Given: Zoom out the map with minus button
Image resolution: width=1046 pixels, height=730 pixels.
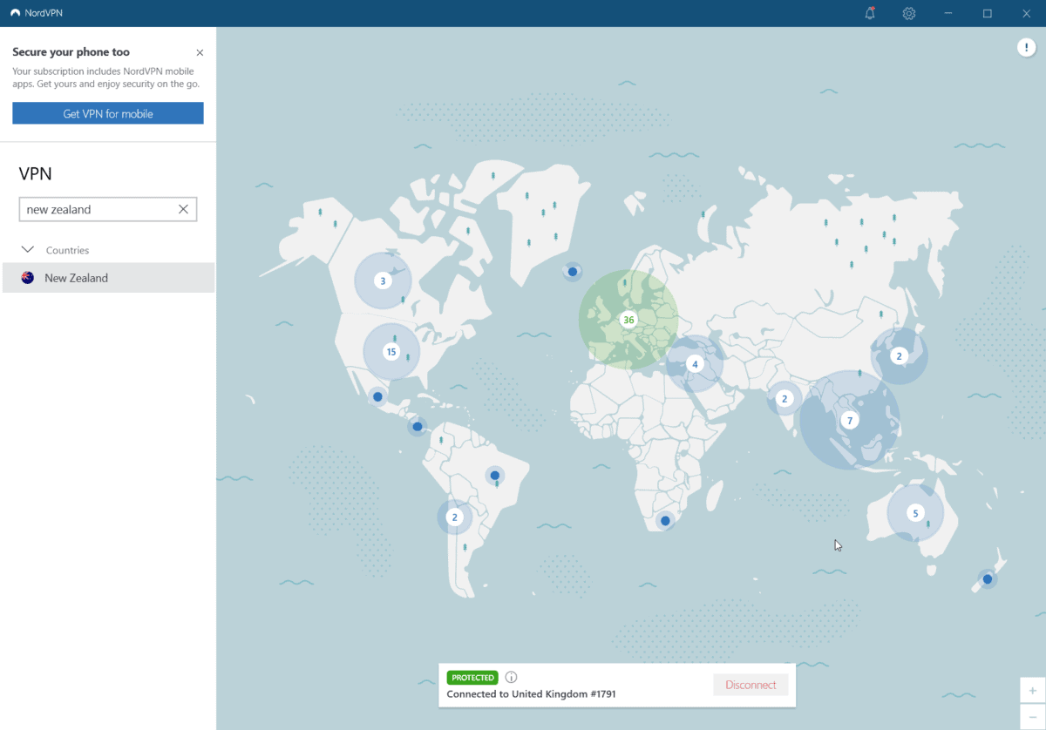Looking at the screenshot, I should [1033, 716].
